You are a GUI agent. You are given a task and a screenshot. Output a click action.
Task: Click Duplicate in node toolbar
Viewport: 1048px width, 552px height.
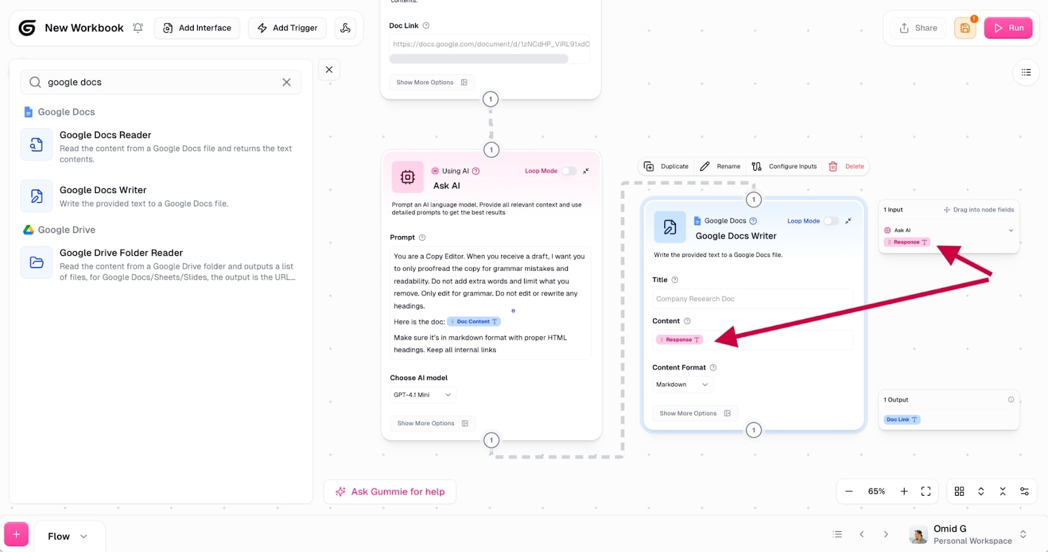[x=666, y=167]
